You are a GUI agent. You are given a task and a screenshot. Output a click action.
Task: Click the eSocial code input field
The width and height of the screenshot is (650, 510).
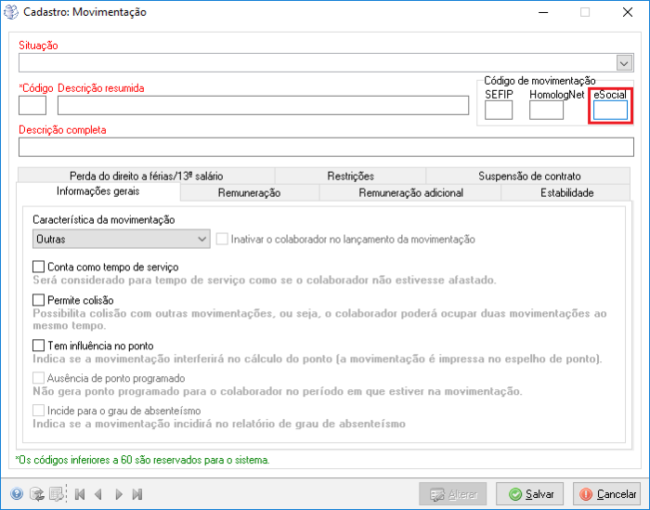point(611,111)
